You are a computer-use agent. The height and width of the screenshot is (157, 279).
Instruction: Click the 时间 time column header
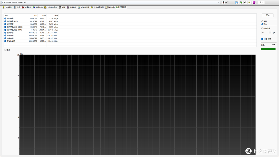click(x=42, y=15)
